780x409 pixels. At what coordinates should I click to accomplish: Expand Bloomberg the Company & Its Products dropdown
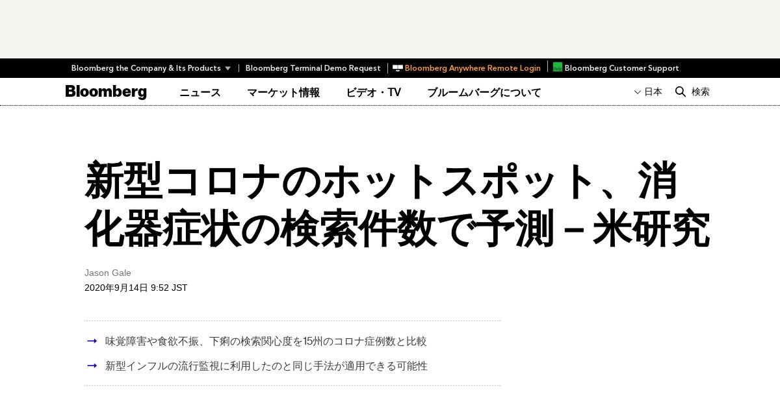151,68
